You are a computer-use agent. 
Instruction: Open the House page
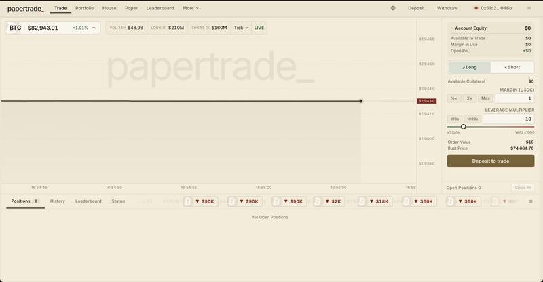(109, 8)
